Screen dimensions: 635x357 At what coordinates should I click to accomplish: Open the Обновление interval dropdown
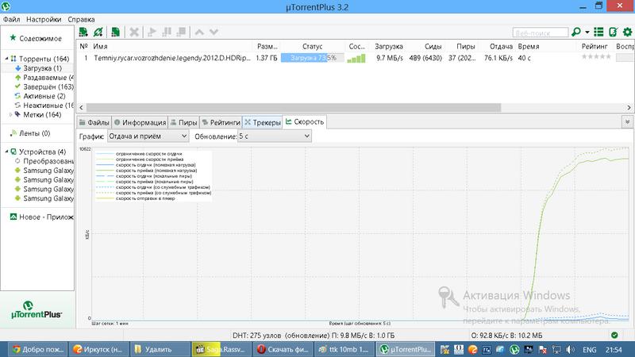click(275, 136)
